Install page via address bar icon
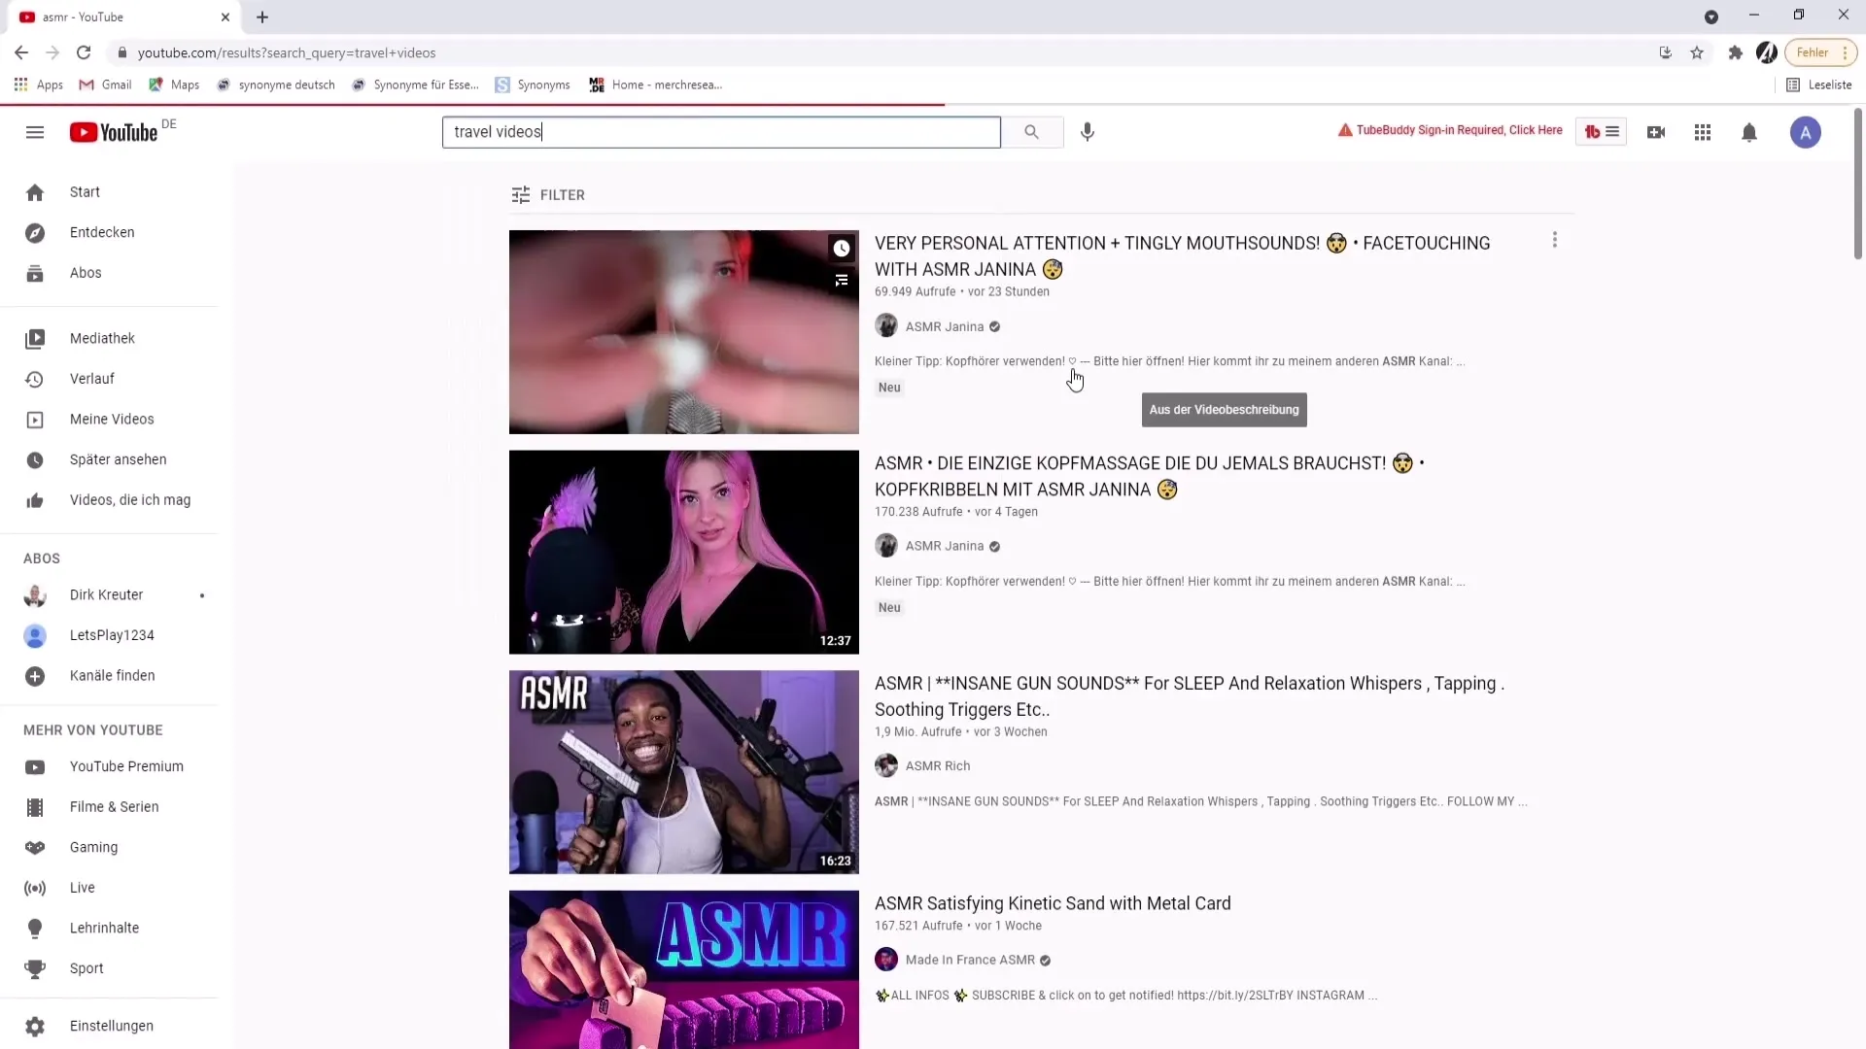This screenshot has height=1049, width=1866. 1666,52
